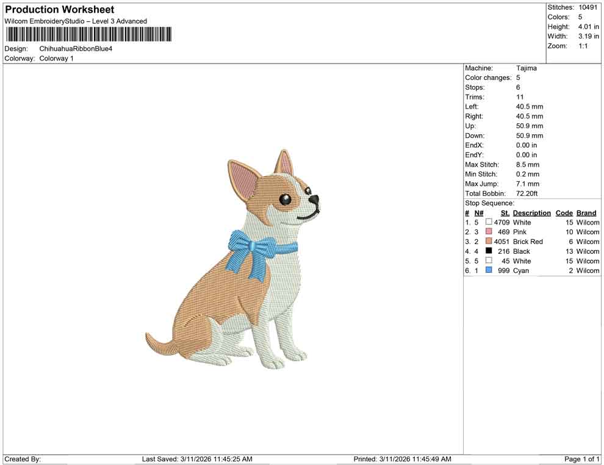Select the St. column header
This screenshot has height=465, width=604.
(505, 212)
